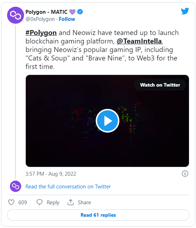Click the Read 61 replies button
This screenshot has height=228, width=196.
[98, 215]
